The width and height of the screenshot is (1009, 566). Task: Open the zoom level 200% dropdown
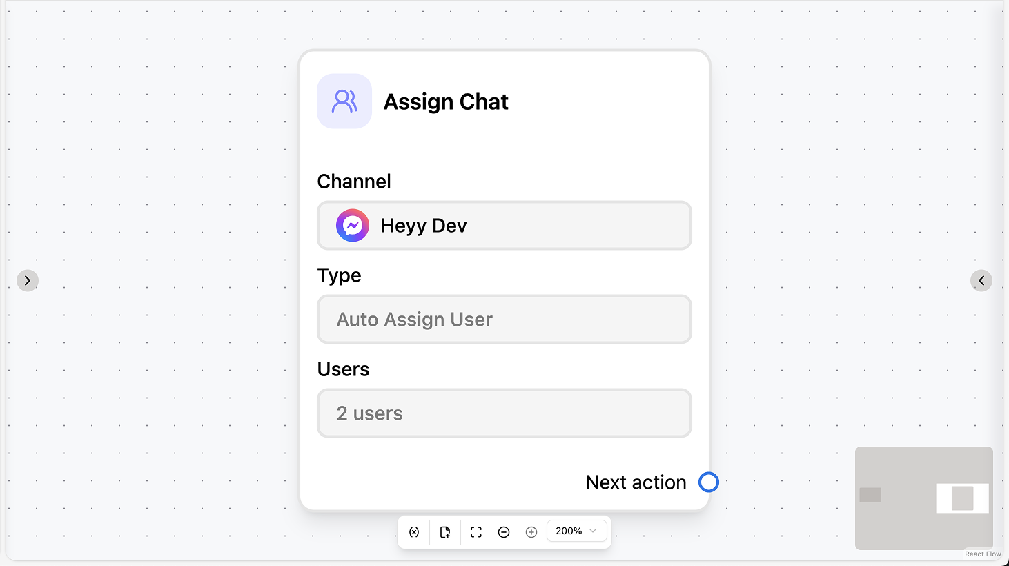pyautogui.click(x=576, y=531)
